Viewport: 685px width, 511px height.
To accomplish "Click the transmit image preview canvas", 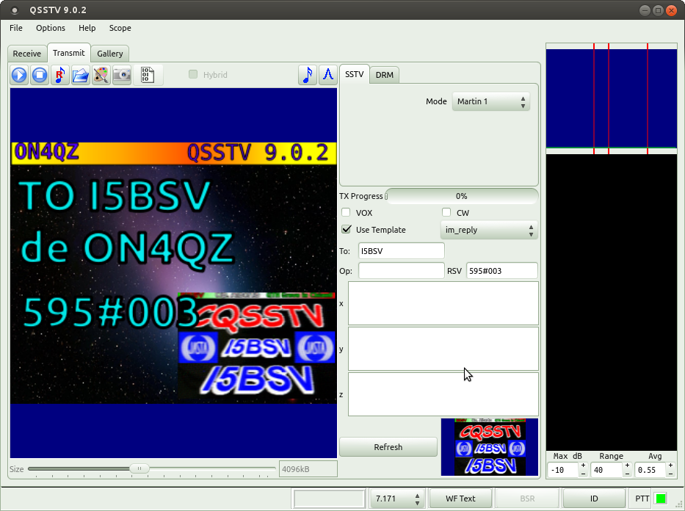I will click(173, 273).
